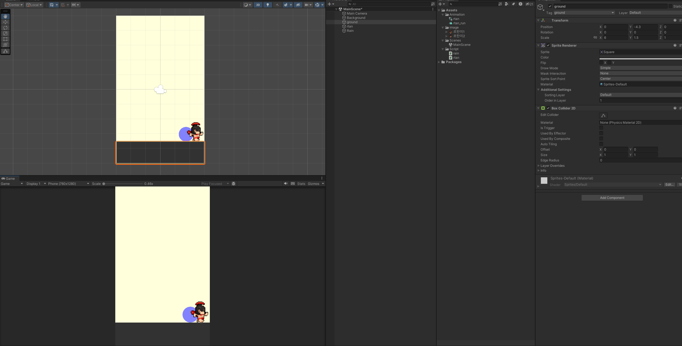
Task: Toggle Scene effects (skybox/fx) icon
Action: [286, 5]
